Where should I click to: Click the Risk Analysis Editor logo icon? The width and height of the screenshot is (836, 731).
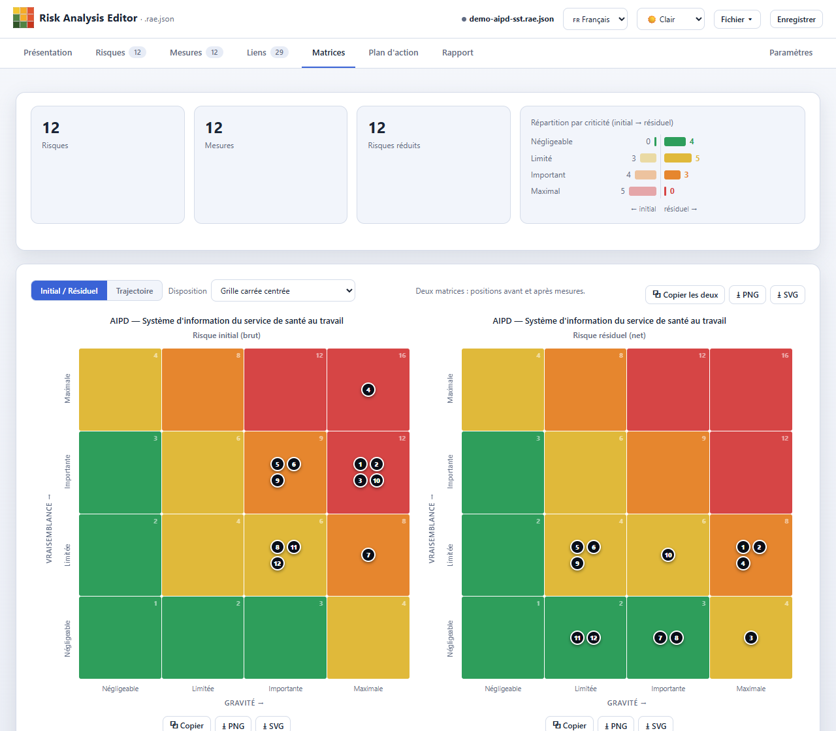(x=24, y=18)
